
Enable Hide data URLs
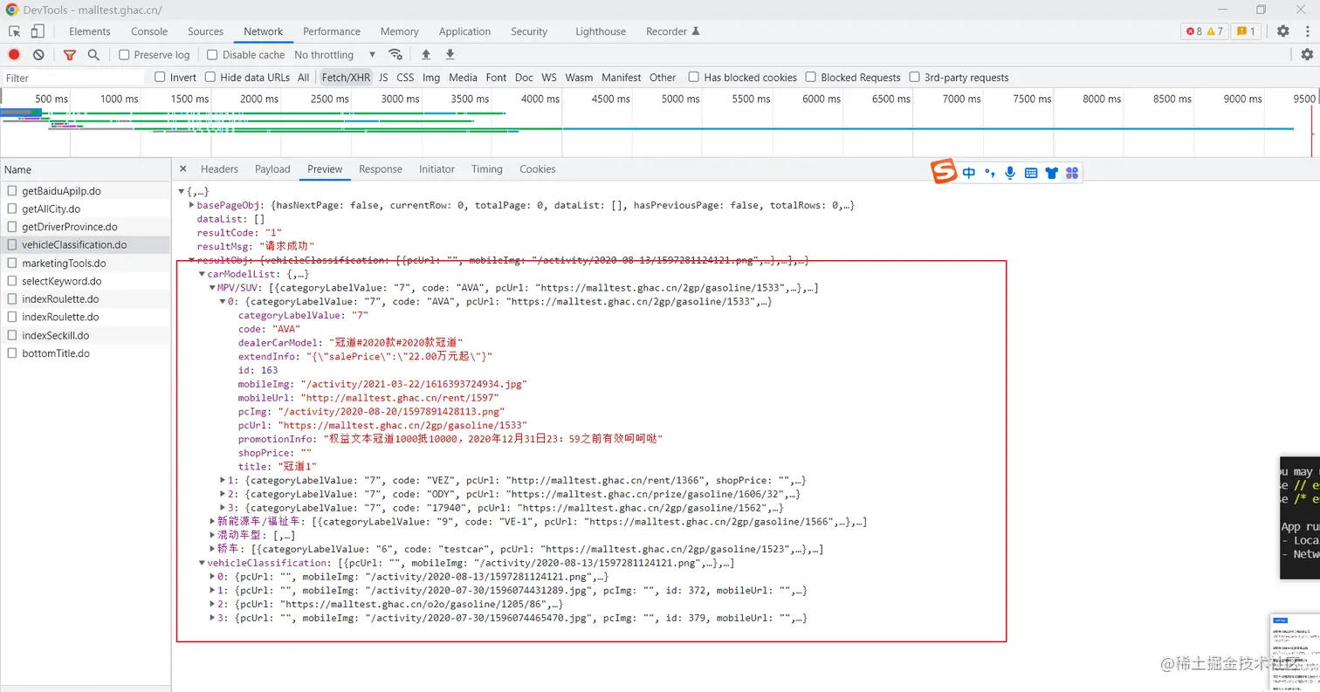point(210,77)
